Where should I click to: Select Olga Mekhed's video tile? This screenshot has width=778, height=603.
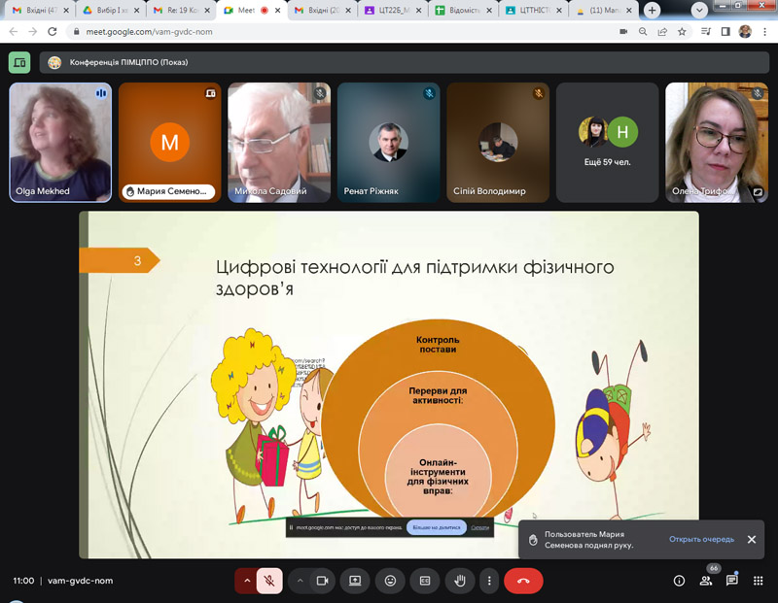tap(60, 141)
